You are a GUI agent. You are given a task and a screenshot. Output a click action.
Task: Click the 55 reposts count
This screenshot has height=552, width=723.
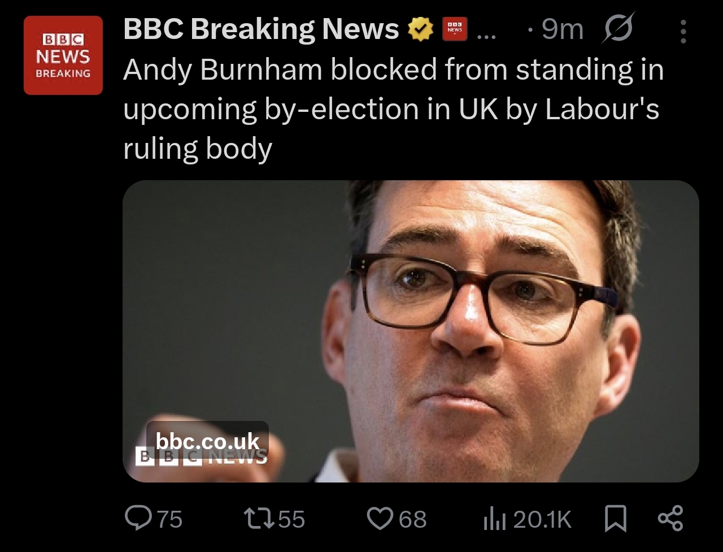[x=291, y=519]
